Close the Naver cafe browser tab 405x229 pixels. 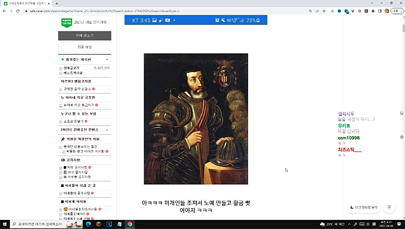(49, 4)
